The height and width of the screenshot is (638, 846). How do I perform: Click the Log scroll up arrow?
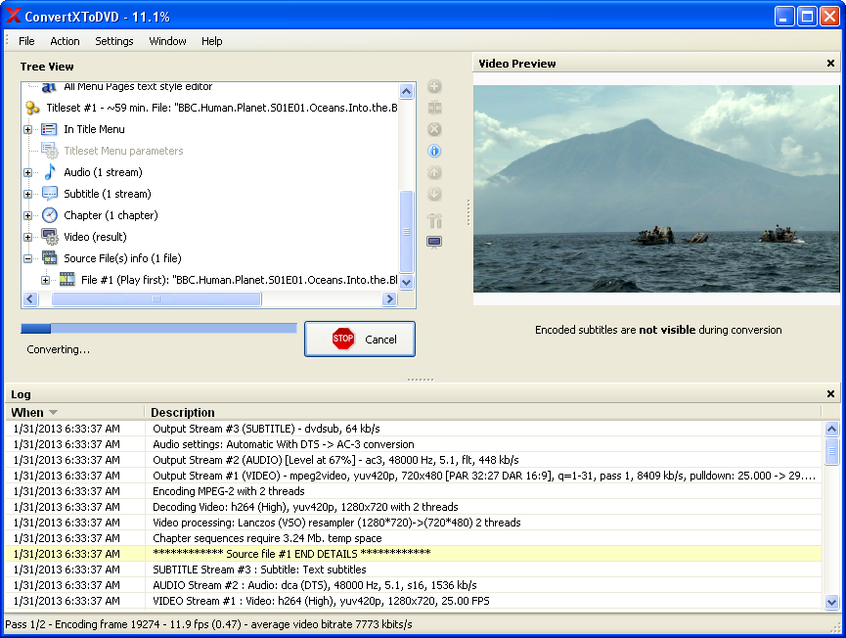coord(831,430)
